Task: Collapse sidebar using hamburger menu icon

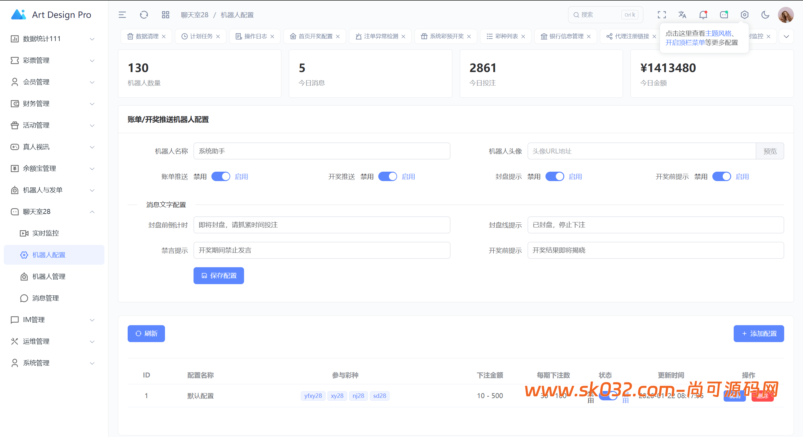Action: [122, 14]
